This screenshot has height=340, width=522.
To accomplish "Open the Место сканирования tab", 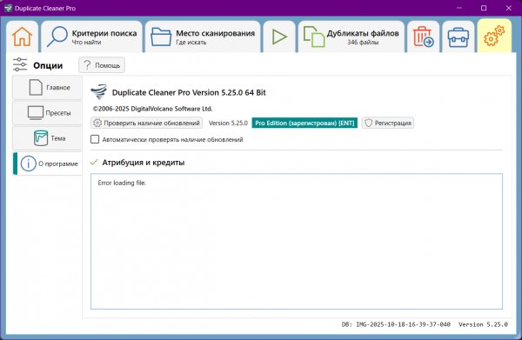I will (203, 37).
